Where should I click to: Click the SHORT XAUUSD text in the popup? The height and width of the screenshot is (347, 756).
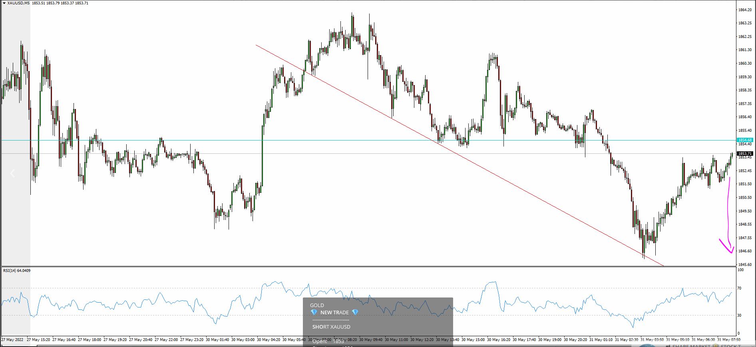pyautogui.click(x=331, y=327)
